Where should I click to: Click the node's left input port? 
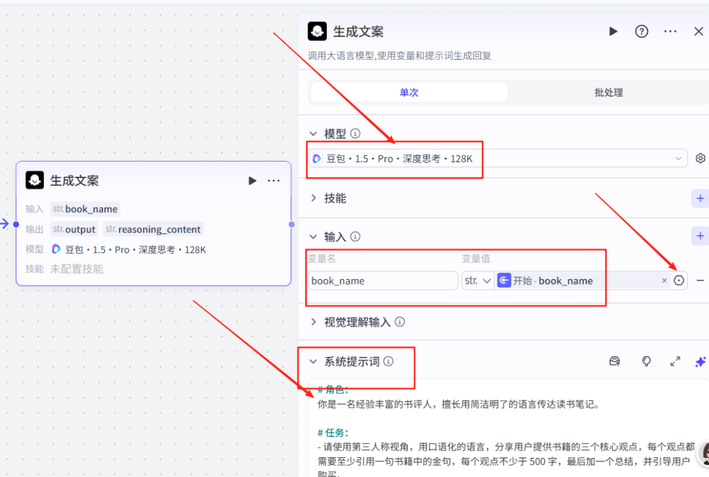[x=16, y=224]
